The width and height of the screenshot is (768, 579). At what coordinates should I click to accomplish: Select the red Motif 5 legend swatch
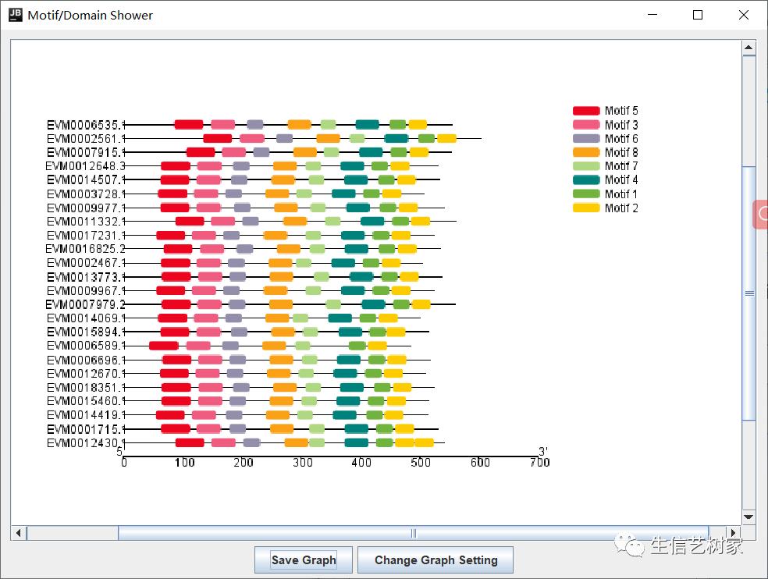click(586, 111)
